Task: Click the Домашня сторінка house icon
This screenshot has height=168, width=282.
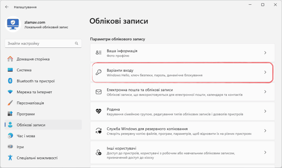Action: 10,59
